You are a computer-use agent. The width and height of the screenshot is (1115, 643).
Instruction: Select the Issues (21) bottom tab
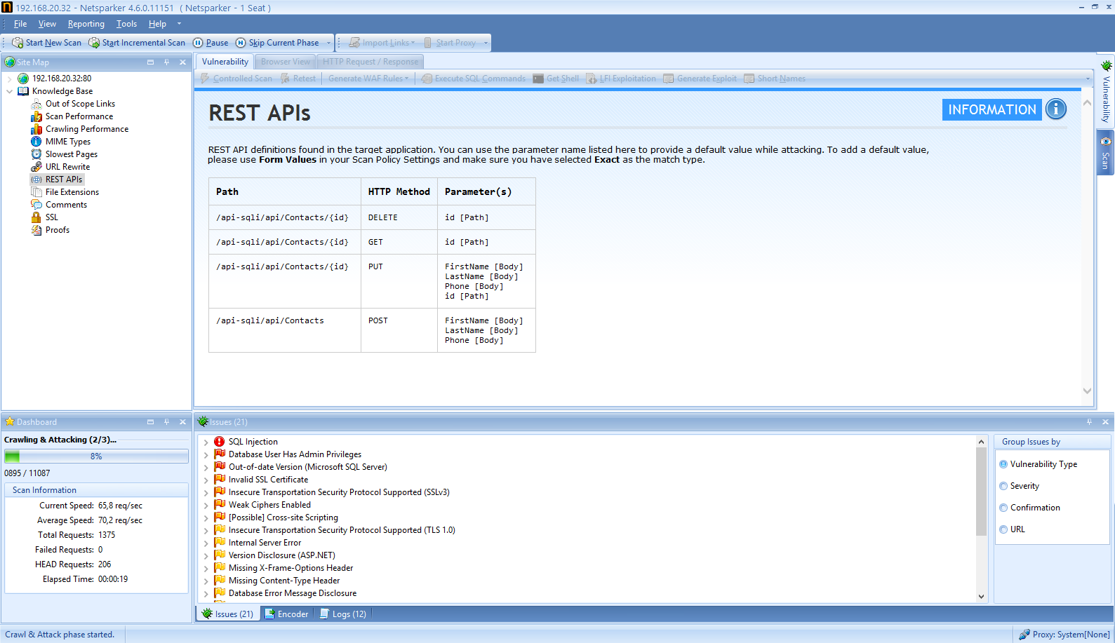tap(228, 614)
